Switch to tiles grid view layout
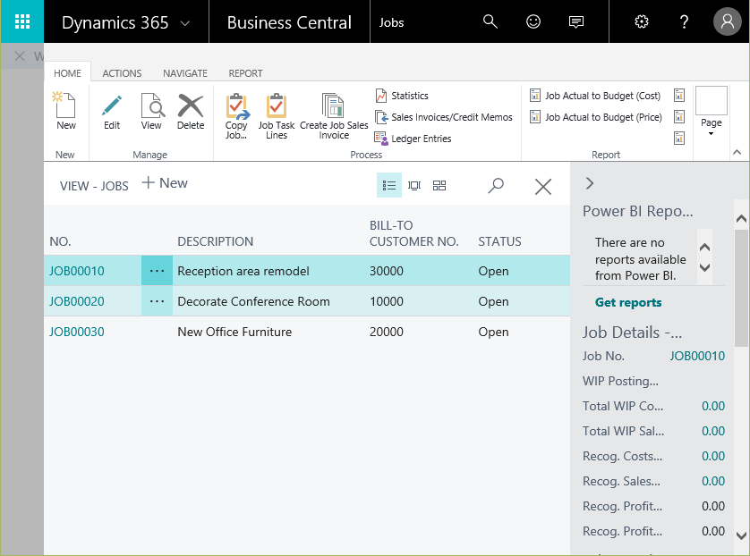The height and width of the screenshot is (556, 750). pyautogui.click(x=439, y=185)
